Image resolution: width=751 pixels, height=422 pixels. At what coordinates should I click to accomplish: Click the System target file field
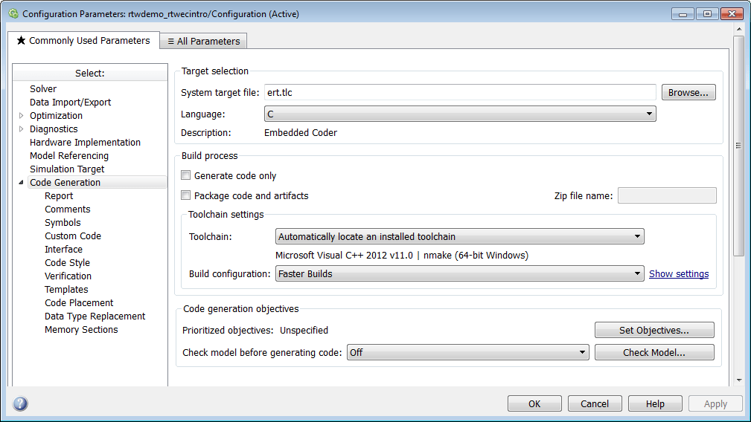click(x=459, y=93)
